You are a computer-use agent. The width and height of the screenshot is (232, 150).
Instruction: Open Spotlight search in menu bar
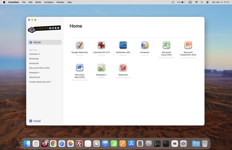[202, 2]
